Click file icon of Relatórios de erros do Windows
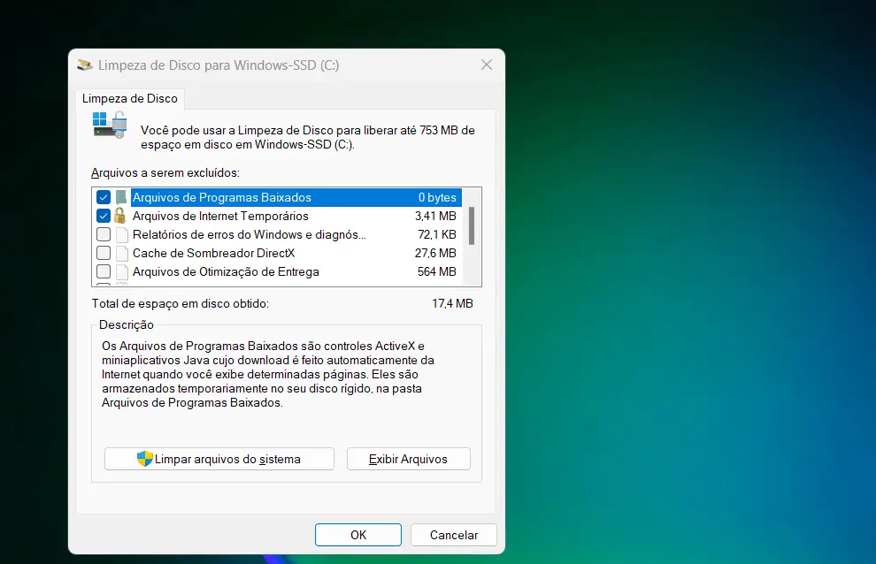The image size is (876, 564). (x=121, y=234)
